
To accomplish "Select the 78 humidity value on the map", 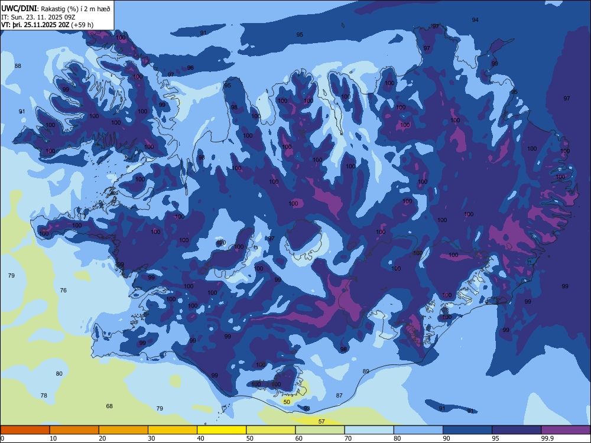I will (44, 395).
